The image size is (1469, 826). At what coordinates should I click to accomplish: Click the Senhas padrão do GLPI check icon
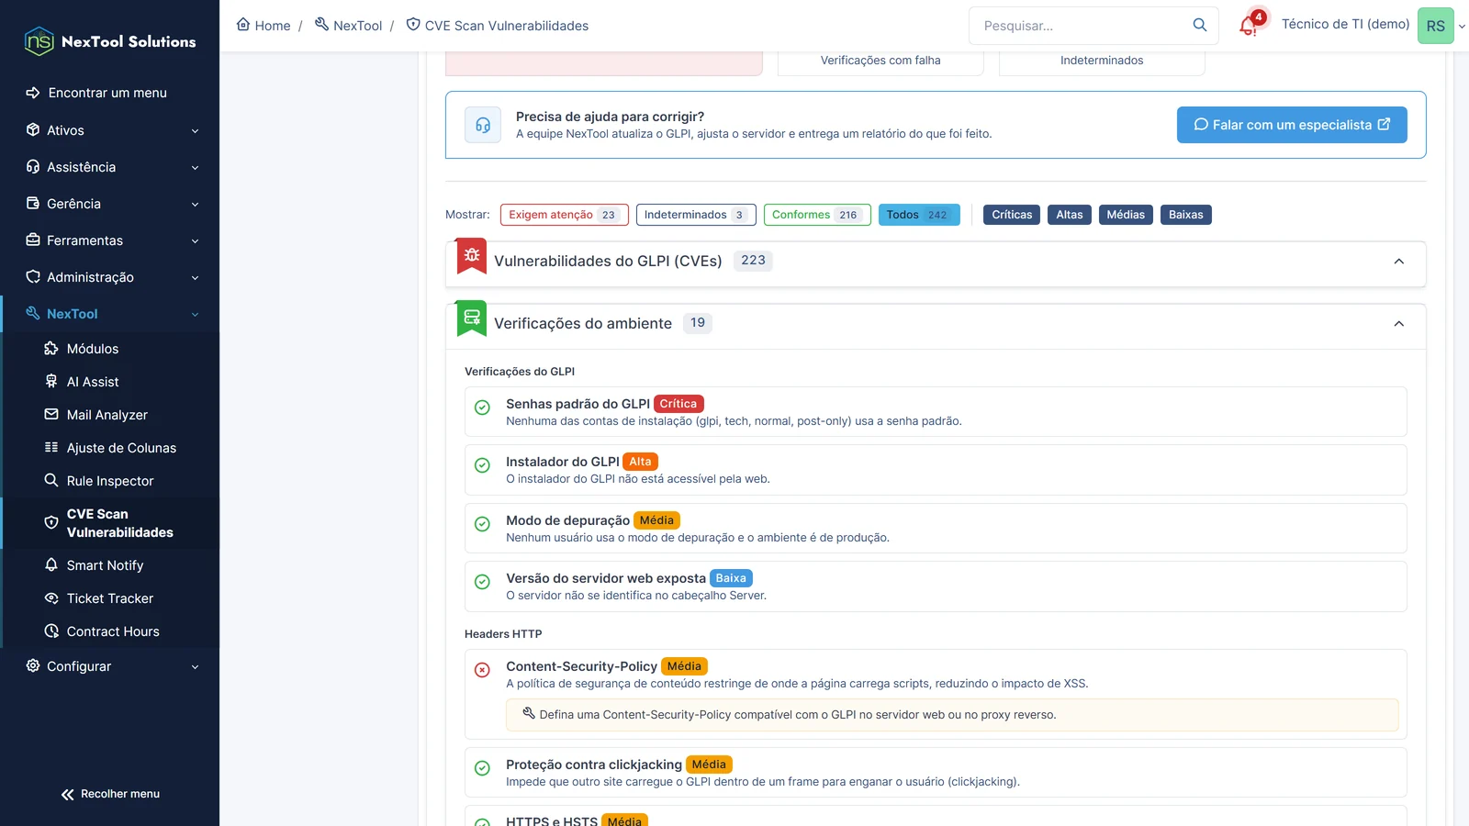[482, 407]
